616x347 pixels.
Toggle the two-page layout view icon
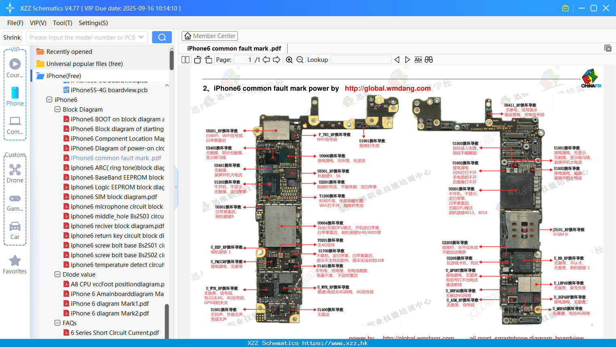185,60
